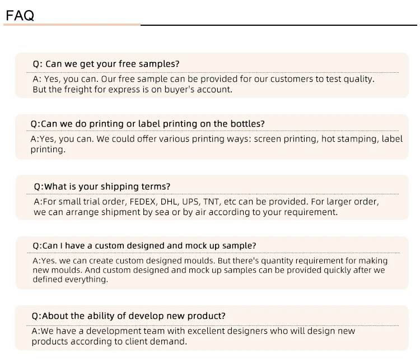
Task: Click the answer line mentioning FEDEX, DHL, UPS, TNT
Action: click(x=207, y=201)
